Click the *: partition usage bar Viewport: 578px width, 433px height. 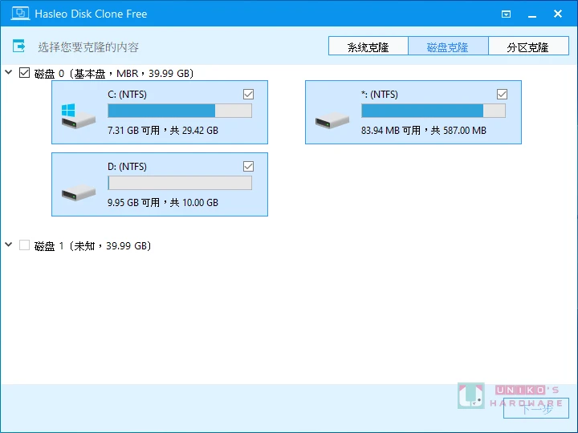(433, 111)
